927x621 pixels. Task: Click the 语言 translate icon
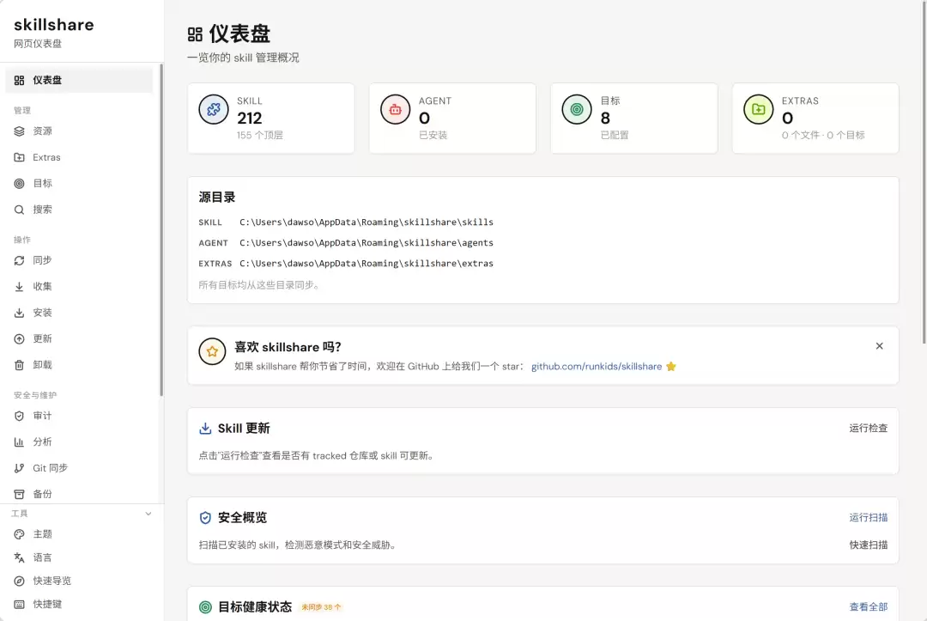[19, 557]
